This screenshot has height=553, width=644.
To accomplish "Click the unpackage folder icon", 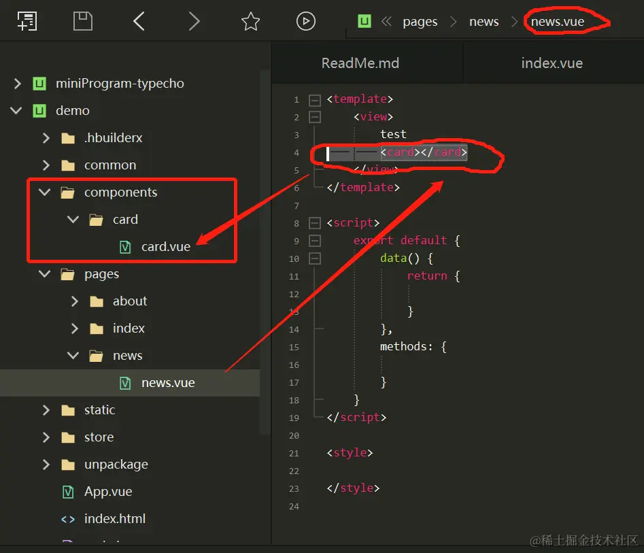I will click(x=68, y=465).
